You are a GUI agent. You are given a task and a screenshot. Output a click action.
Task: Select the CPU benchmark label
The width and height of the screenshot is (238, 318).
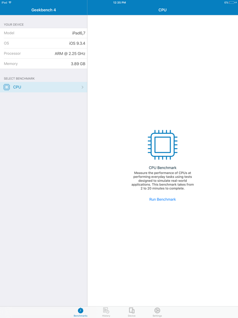tap(17, 87)
